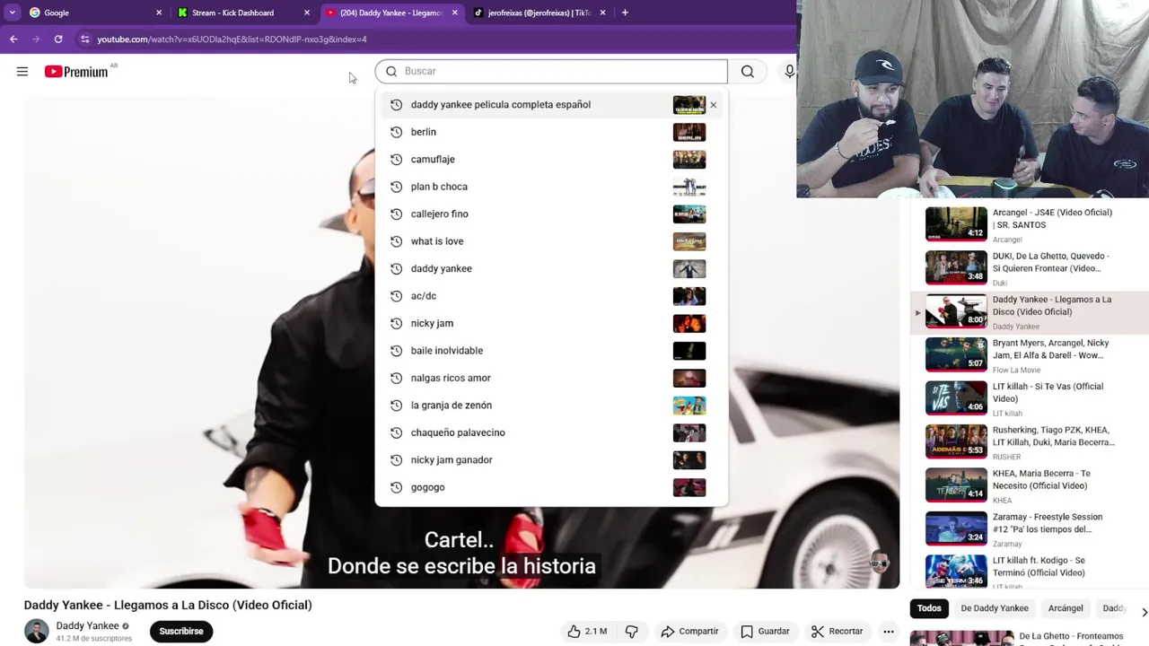1149x646 pixels.
Task: Select the De Daddy Yankee filter chip
Action: [x=995, y=608]
